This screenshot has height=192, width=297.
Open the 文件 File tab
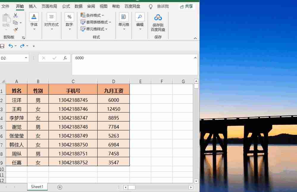coord(5,7)
